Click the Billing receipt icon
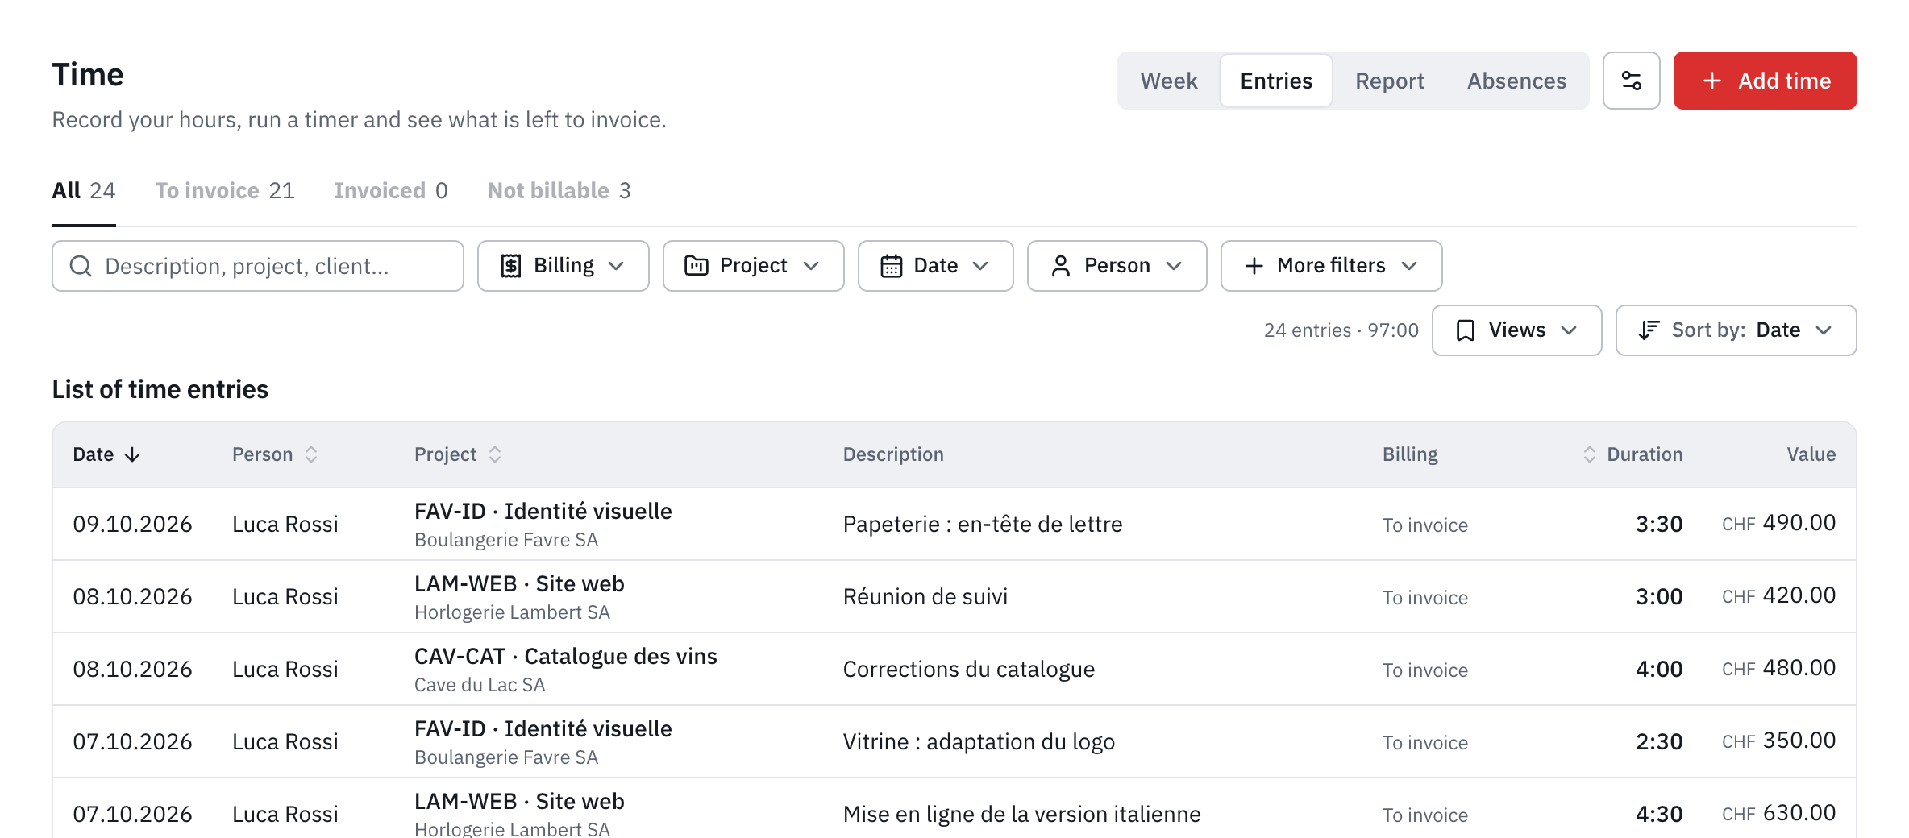This screenshot has width=1909, height=838. pyautogui.click(x=511, y=266)
